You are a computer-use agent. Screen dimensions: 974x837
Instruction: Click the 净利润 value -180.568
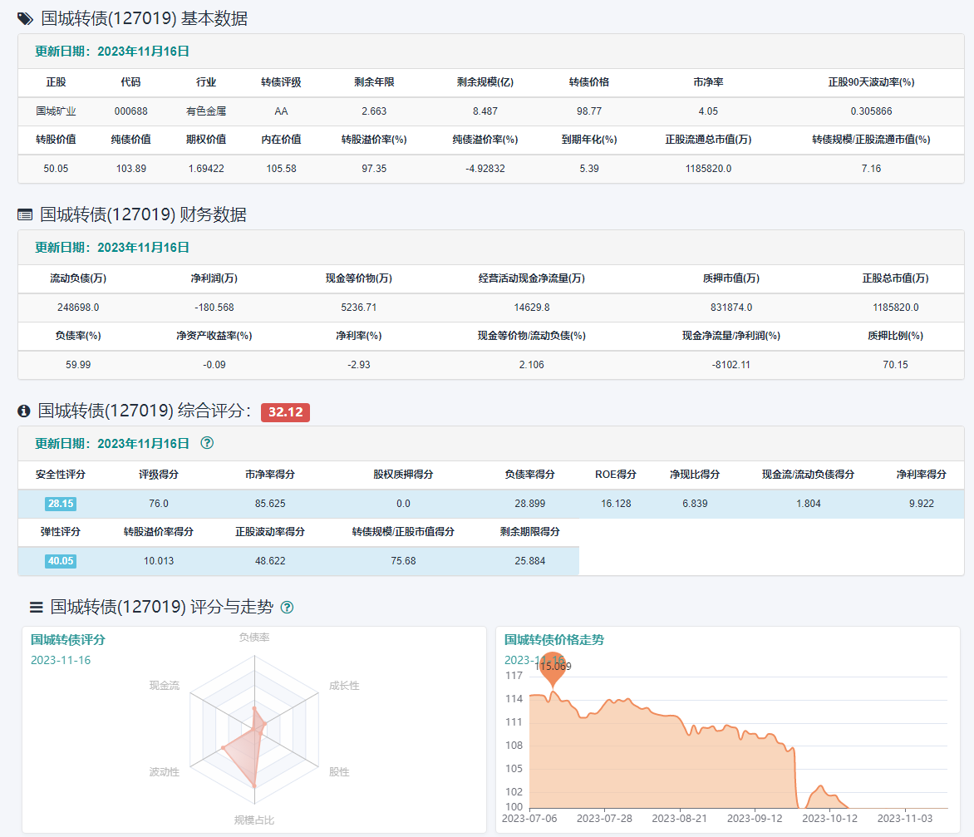coord(214,307)
